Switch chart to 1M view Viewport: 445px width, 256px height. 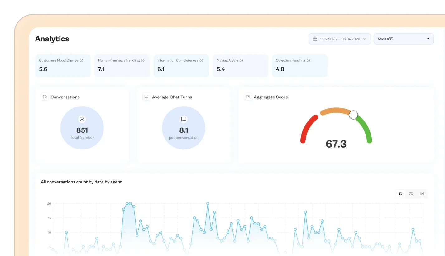tap(422, 194)
